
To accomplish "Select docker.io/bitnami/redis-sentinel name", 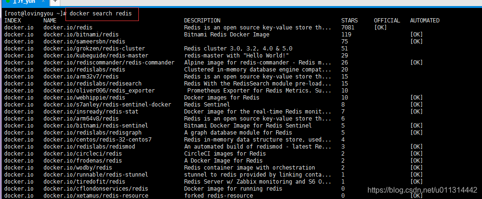I will (x=95, y=126).
